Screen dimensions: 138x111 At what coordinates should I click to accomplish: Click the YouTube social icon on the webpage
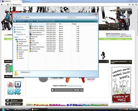coord(10,84)
